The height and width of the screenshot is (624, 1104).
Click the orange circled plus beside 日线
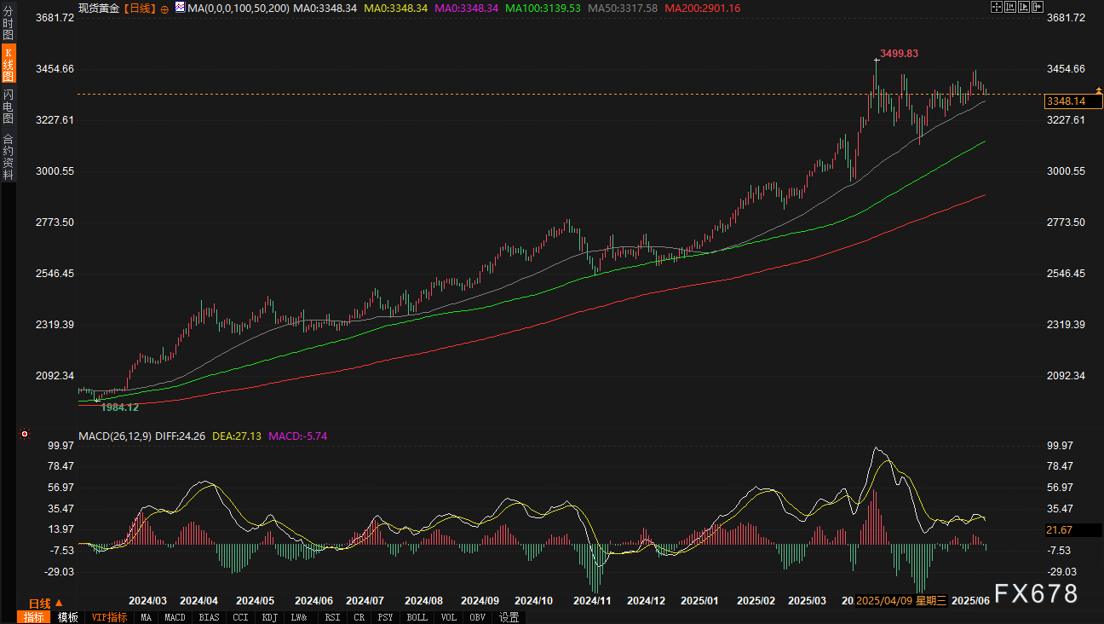(164, 9)
